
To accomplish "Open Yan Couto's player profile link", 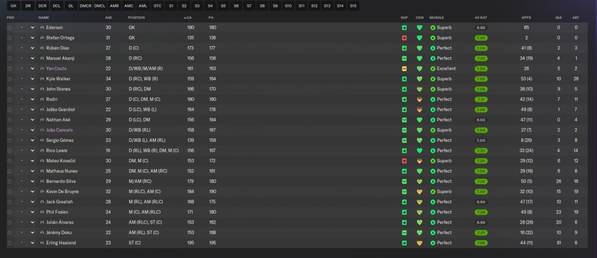I will click(x=56, y=68).
